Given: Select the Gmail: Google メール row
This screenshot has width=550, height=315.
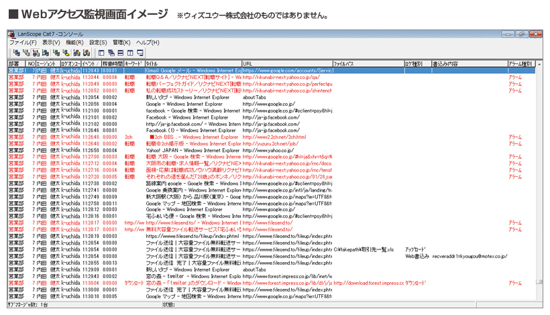Looking at the screenshot, I should (272, 70).
